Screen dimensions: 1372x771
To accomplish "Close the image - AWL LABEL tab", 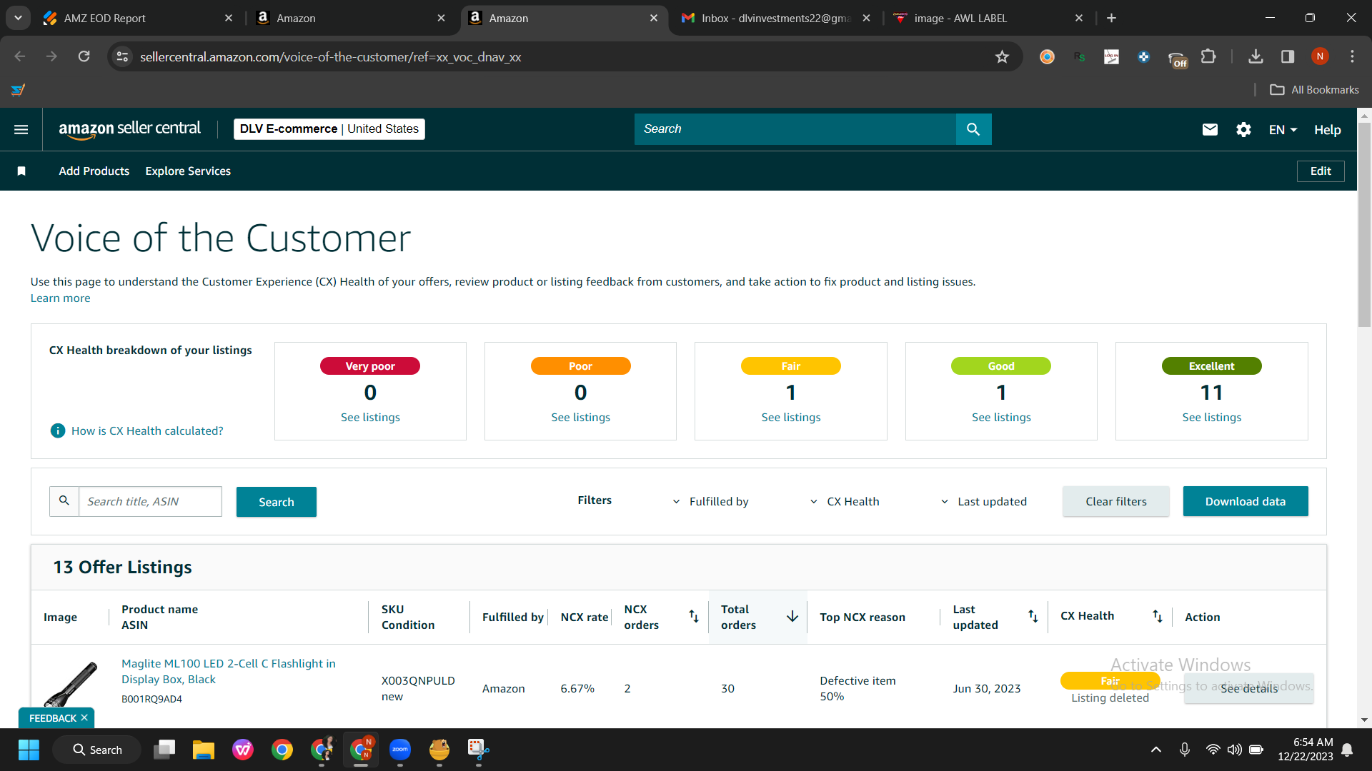I will point(1079,18).
